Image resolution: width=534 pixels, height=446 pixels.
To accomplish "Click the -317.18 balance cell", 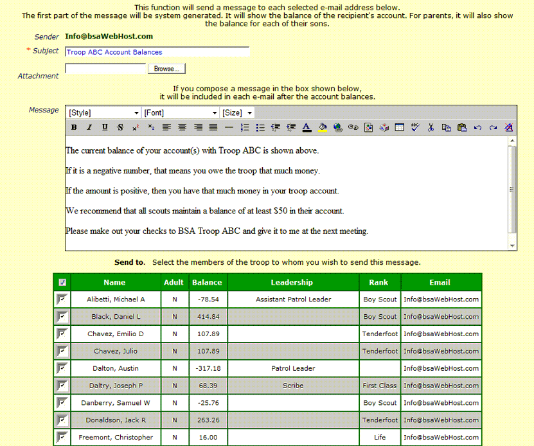I will coord(208,368).
